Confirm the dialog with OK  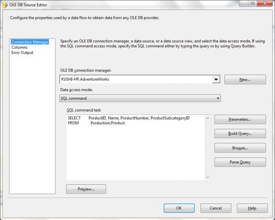point(179,208)
